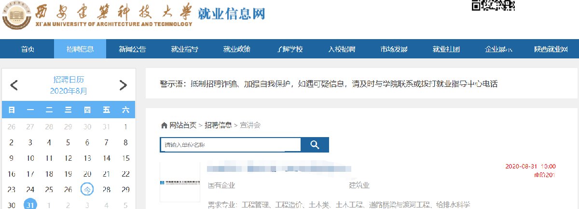Open 入校招聘 navigation tab

[342, 49]
